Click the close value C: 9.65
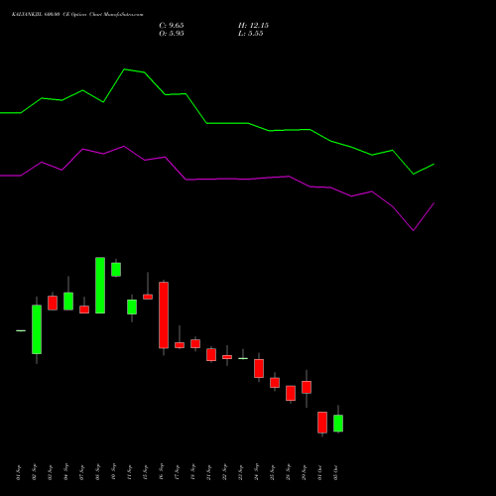Image resolution: width=496 pixels, height=496 pixels. [172, 26]
